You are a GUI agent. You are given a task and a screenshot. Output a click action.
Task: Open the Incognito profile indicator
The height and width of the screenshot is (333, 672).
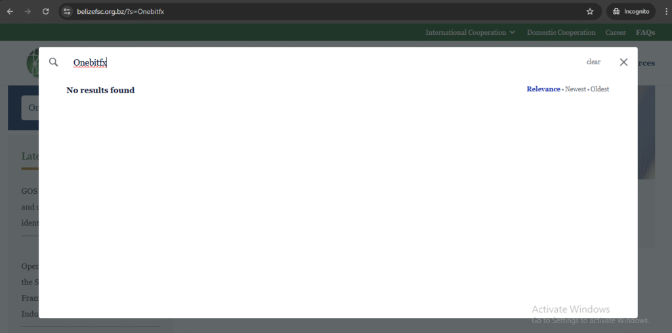click(631, 12)
